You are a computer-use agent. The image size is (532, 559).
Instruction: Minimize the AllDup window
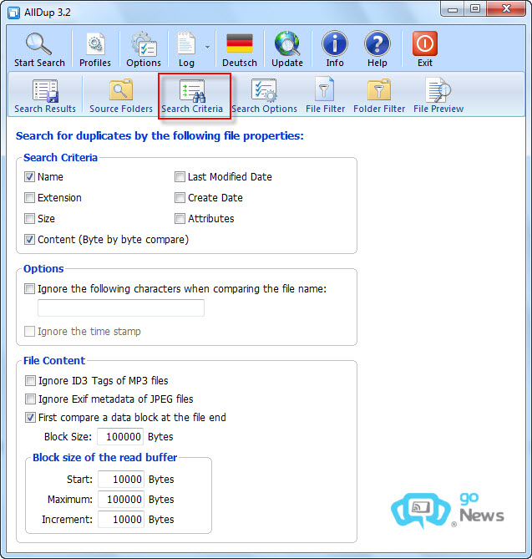453,9
